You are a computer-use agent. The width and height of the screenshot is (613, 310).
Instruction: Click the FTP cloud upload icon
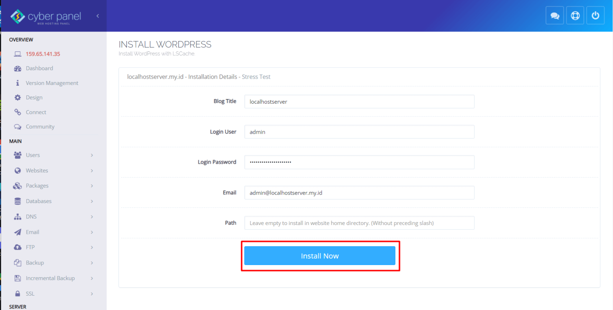18,247
